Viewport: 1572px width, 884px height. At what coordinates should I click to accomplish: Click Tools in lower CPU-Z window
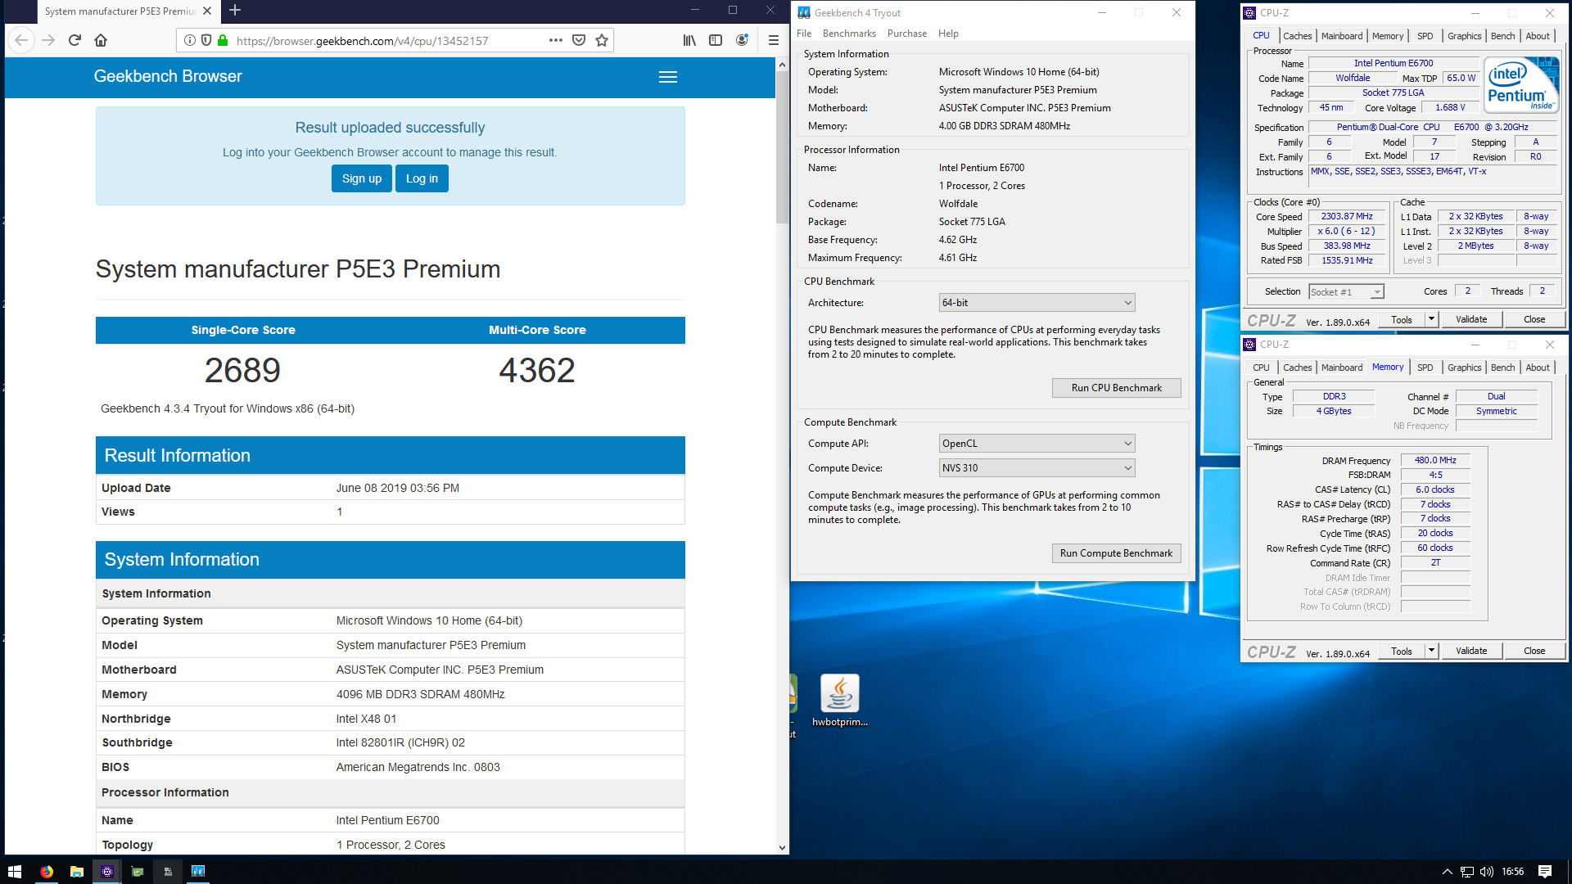click(1402, 652)
